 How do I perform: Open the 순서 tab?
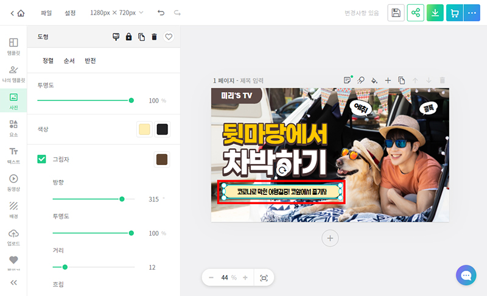tap(69, 60)
